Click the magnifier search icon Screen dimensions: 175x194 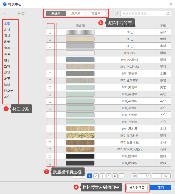[x=168, y=14]
